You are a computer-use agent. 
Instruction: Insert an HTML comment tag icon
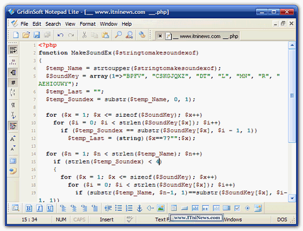(x=150, y=208)
